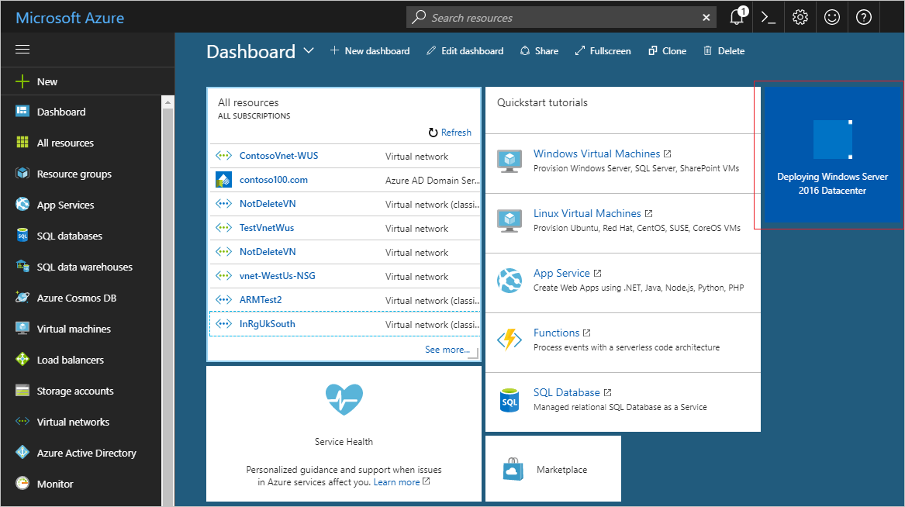Open SQL data warehouses from sidebar
Screen dimensions: 905x507
tap(85, 267)
